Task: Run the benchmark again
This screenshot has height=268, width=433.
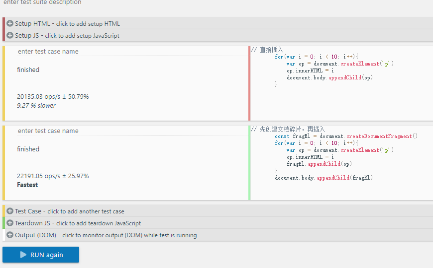Action: click(x=41, y=255)
